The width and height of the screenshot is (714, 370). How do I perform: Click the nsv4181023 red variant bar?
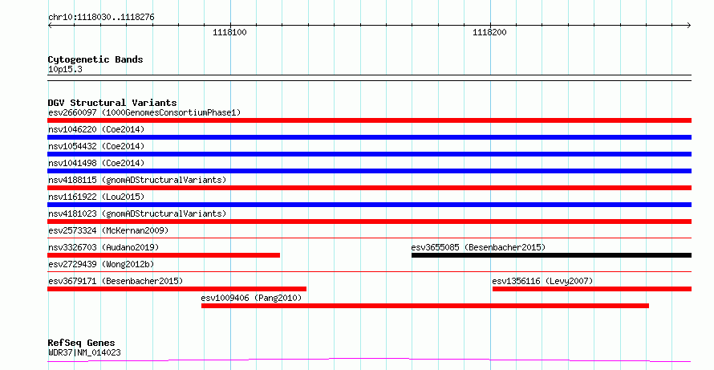click(x=369, y=222)
